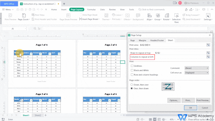Viewport: 215px width, 121px height.
Task: Enable Gridlines printing checkbox
Action: 132,66
